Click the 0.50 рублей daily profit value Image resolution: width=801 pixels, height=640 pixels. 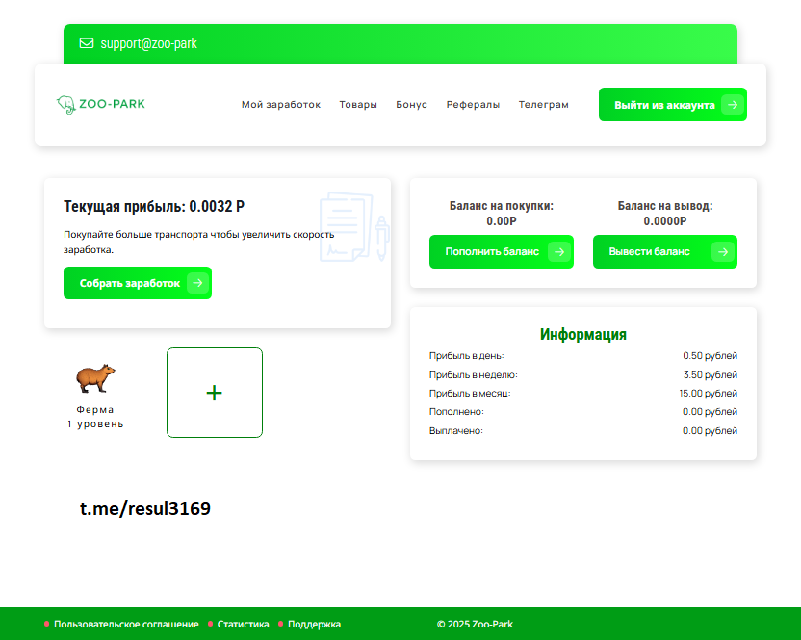[x=711, y=356]
